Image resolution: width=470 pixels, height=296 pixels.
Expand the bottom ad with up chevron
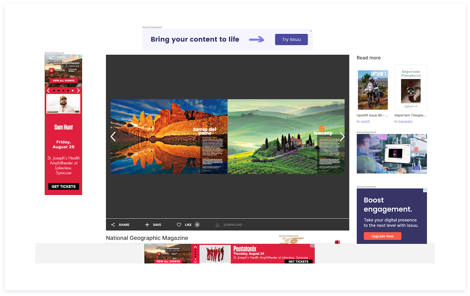tap(195, 248)
